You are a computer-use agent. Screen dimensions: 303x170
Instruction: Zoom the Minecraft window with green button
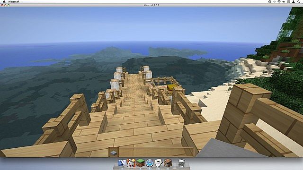click(x=9, y=5)
